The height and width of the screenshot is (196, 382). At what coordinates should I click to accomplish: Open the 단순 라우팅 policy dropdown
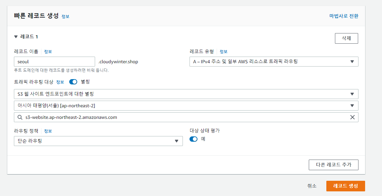98,141
